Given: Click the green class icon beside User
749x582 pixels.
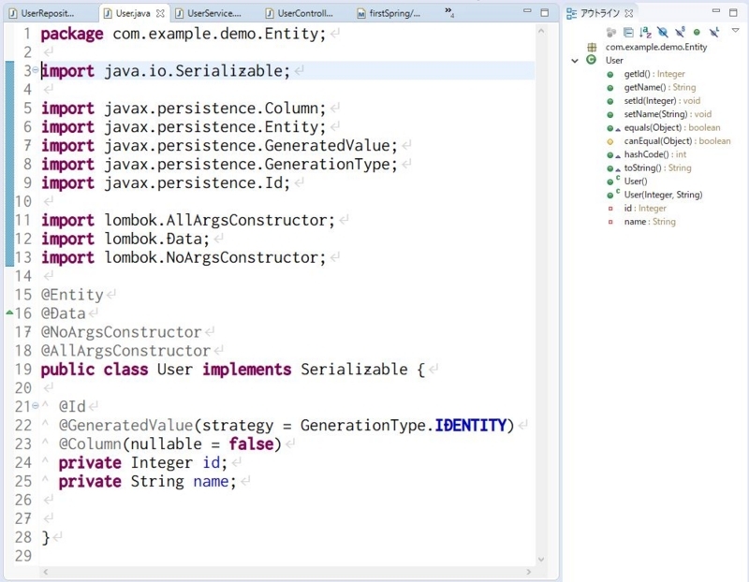Looking at the screenshot, I should pos(592,60).
